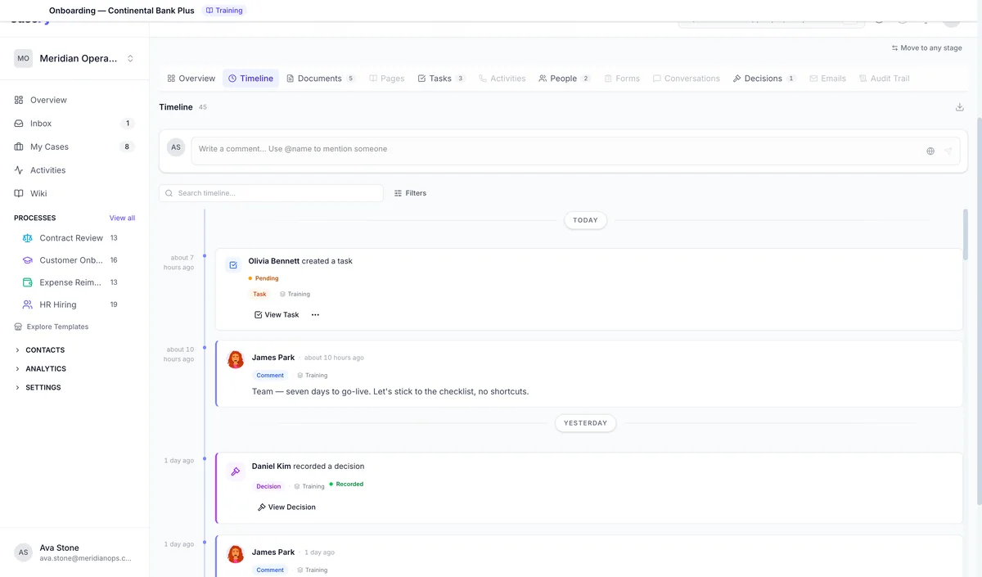This screenshot has height=577, width=982.
Task: Click the Explore Templates link
Action: (52, 327)
